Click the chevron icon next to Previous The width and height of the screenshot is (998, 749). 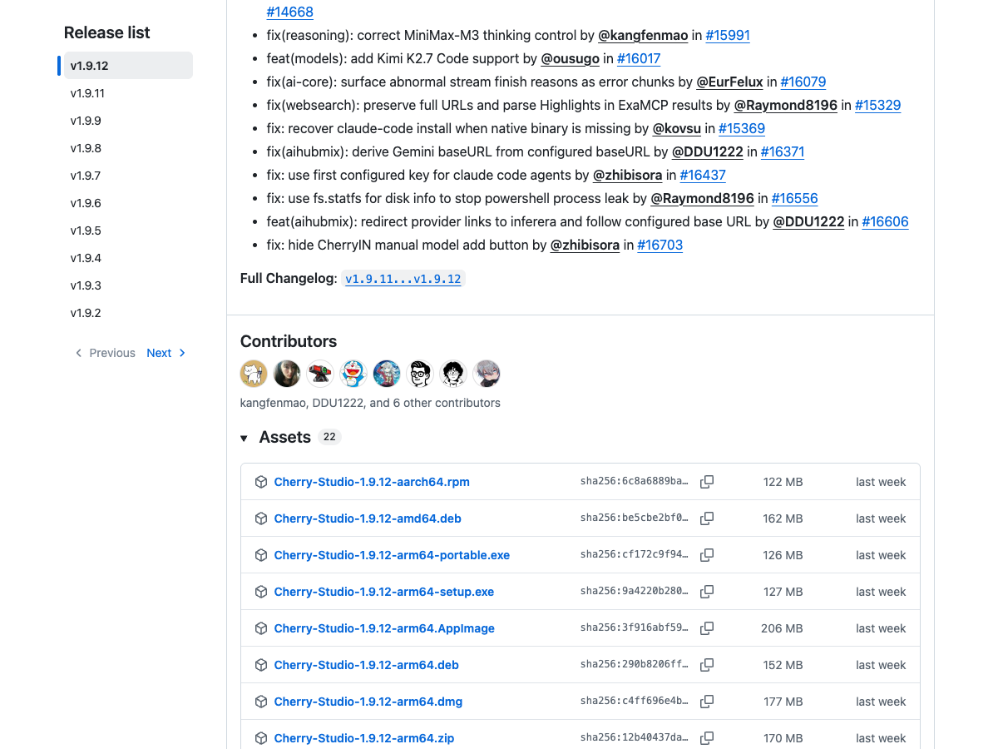click(x=79, y=353)
